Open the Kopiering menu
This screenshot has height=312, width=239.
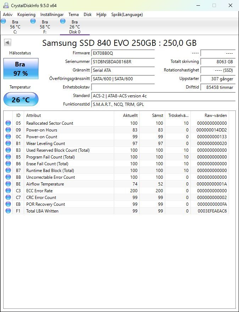[26, 15]
